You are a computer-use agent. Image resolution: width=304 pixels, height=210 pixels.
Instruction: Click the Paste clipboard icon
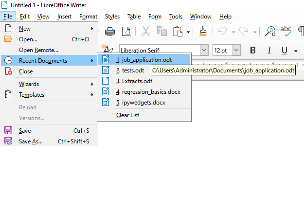coord(178,32)
